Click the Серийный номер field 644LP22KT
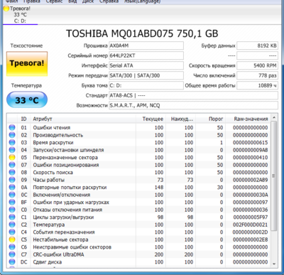The image size is (284, 275). pyautogui.click(x=146, y=55)
